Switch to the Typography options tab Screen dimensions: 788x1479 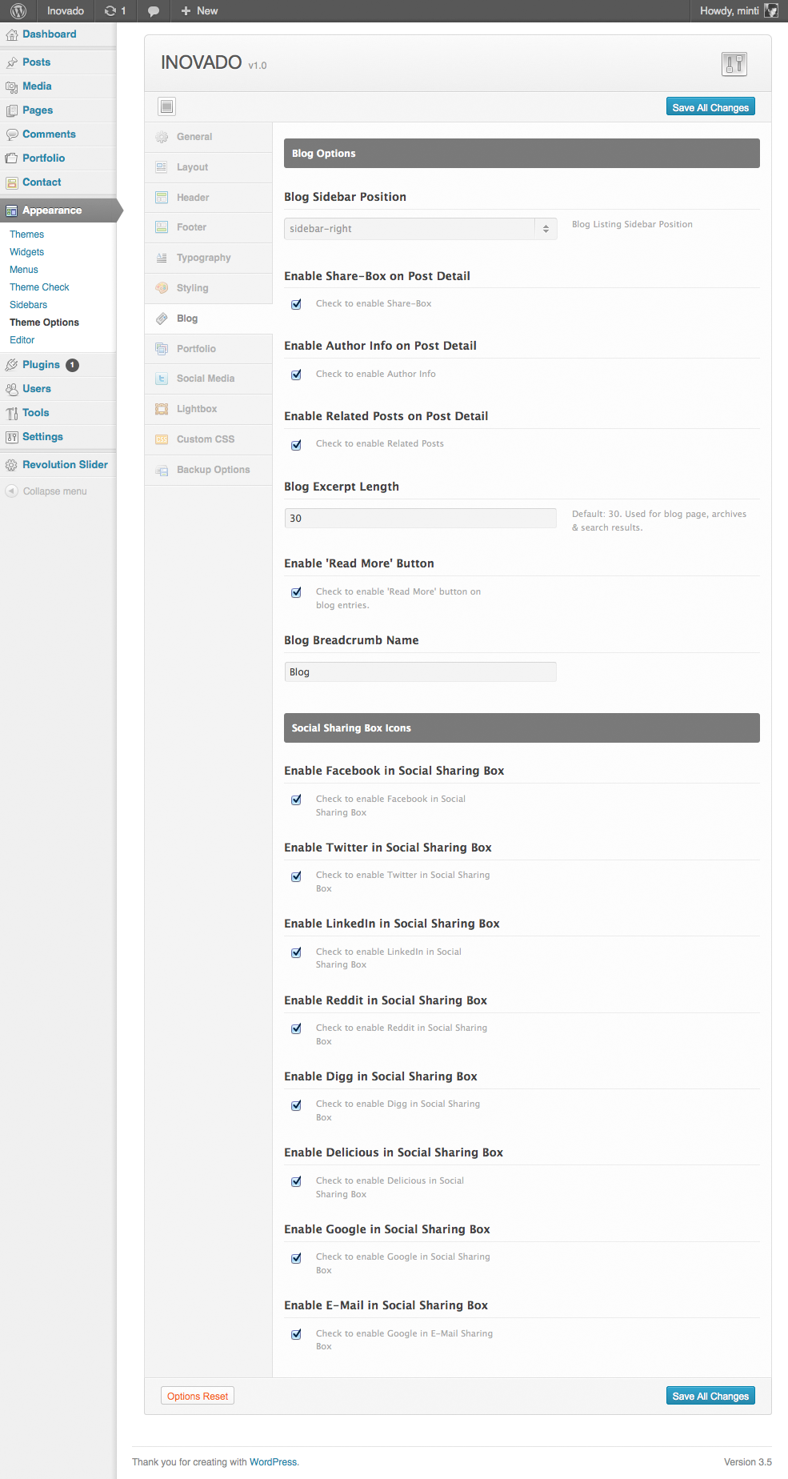(x=203, y=258)
